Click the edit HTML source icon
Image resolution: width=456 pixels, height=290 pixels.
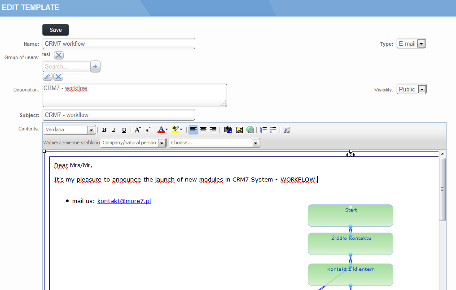287,130
